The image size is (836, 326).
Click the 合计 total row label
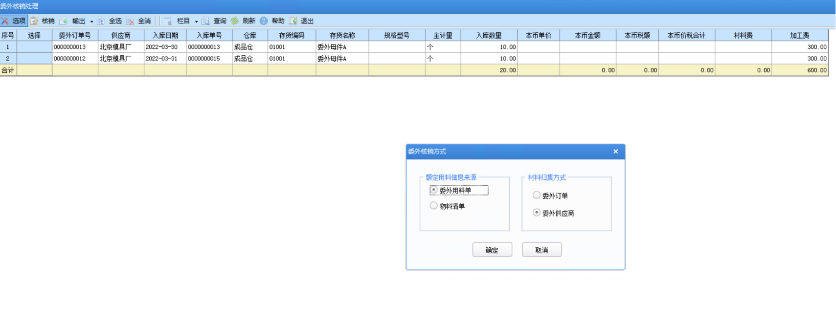(8, 70)
